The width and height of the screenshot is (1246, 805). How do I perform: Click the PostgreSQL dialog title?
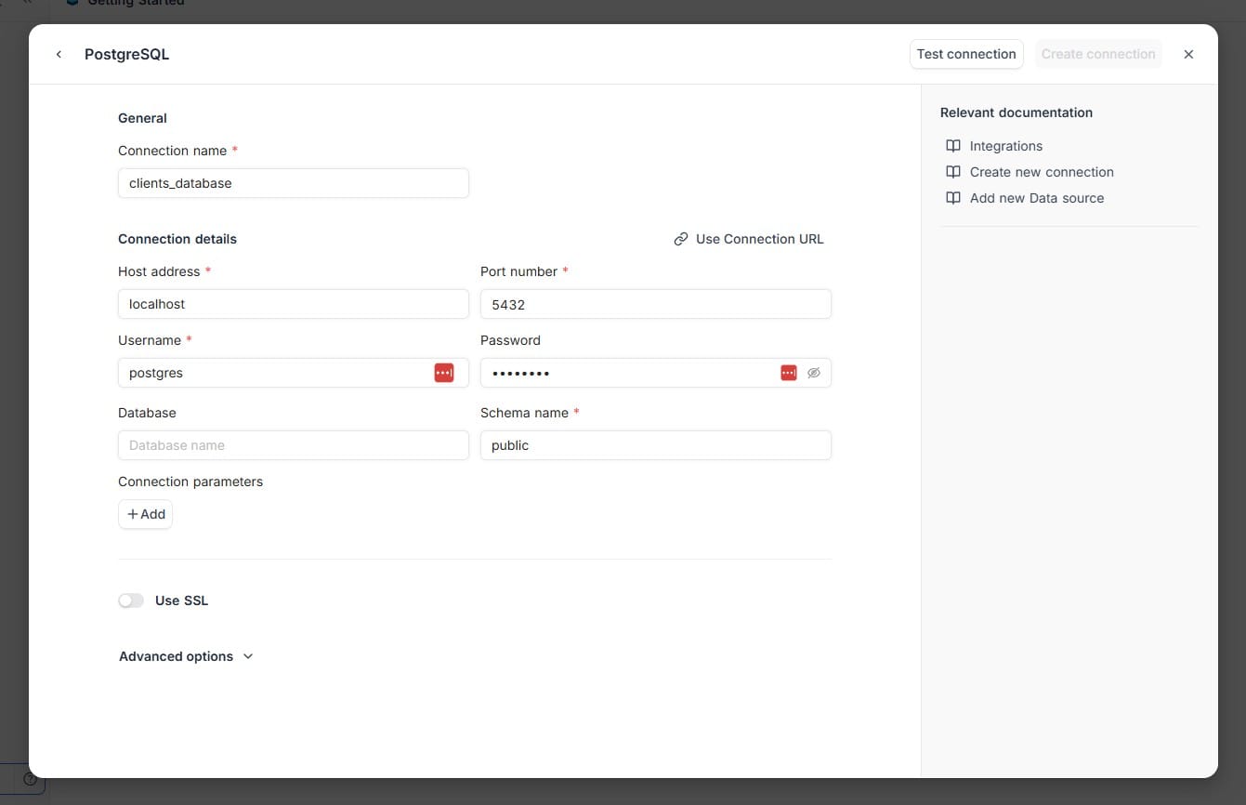(127, 54)
